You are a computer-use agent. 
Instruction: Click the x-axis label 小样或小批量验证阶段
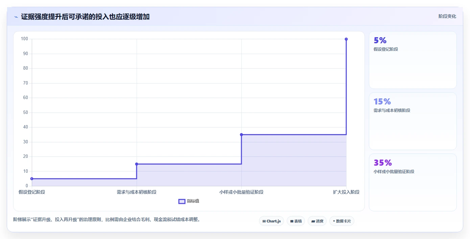(x=241, y=192)
